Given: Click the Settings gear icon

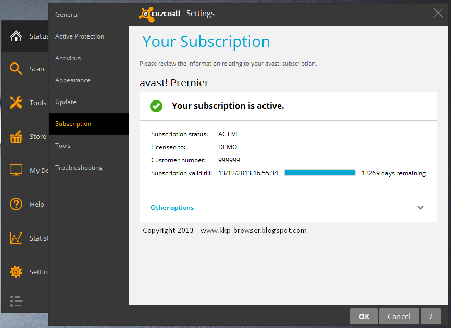Looking at the screenshot, I should pyautogui.click(x=16, y=272).
